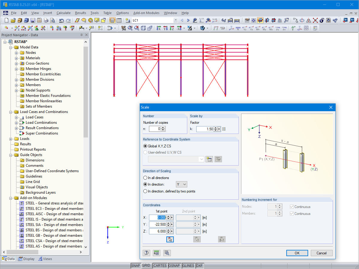The image size is (359, 269).
Task: Switch to the Display navigator tab
Action: 26,259
